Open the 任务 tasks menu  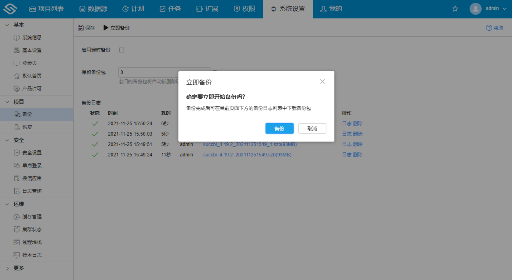coord(170,8)
